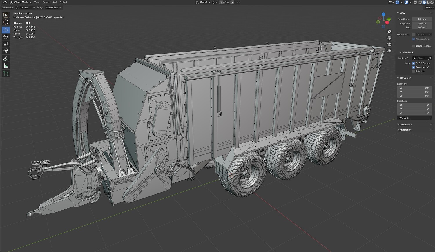The width and height of the screenshot is (435, 252).
Task: Enable the Lock Rotation checkbox
Action: point(414,71)
